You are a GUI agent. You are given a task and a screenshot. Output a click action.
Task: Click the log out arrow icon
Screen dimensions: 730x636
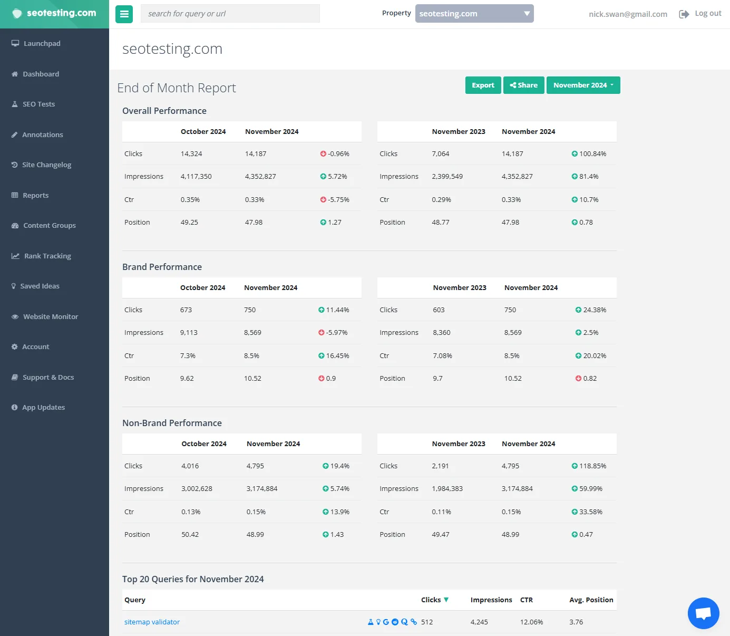tap(684, 14)
